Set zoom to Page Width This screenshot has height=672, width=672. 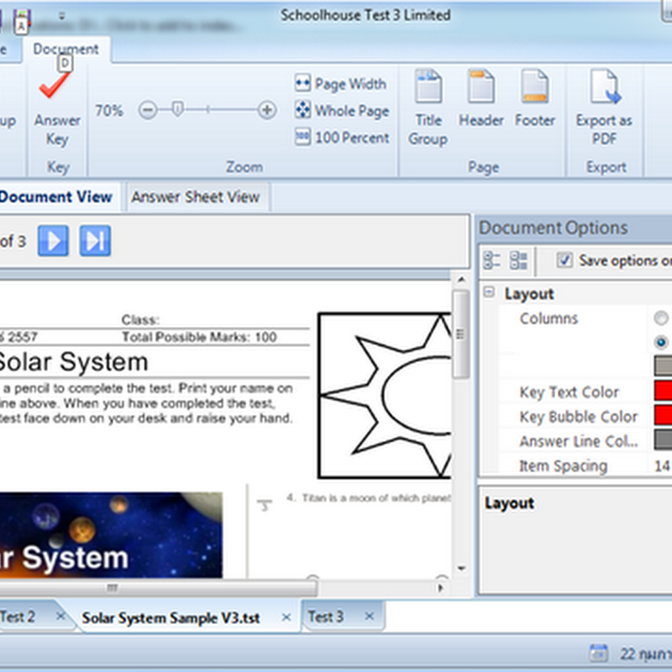pos(341,83)
